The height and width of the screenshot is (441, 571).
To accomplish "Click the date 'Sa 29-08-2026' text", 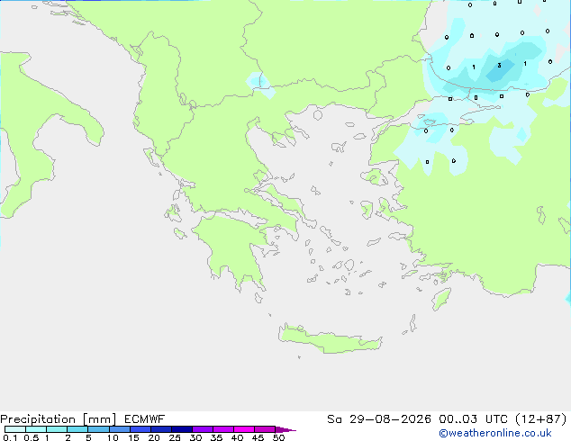I will (379, 419).
